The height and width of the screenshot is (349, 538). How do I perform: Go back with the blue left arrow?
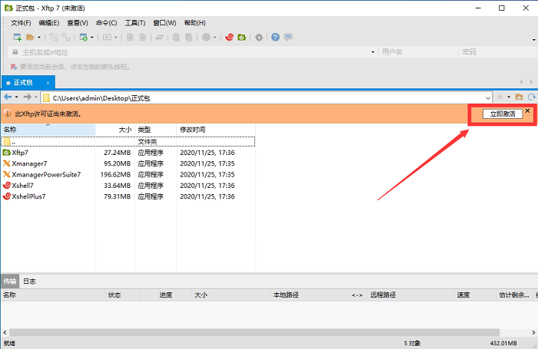click(8, 97)
